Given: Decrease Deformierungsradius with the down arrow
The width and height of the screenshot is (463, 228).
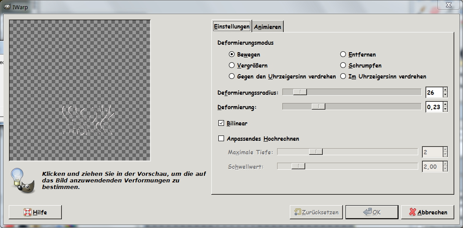Looking at the screenshot, I should pos(445,95).
